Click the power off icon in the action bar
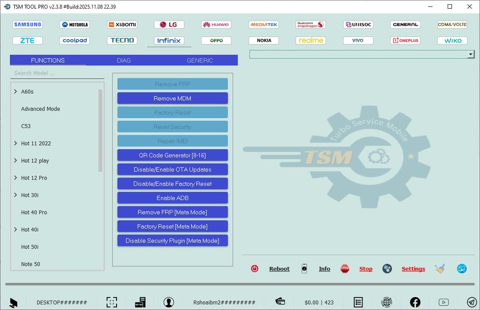 pyautogui.click(x=255, y=268)
